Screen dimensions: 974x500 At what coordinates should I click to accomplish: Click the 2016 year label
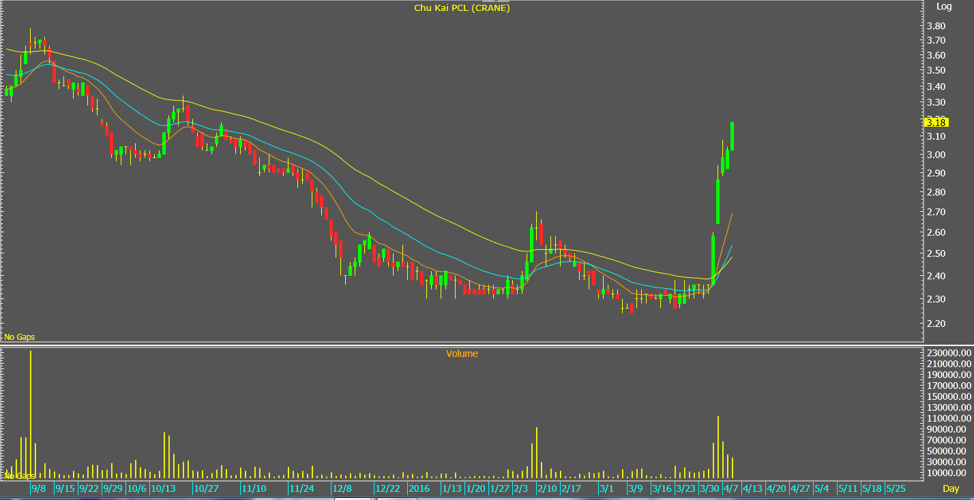[419, 488]
